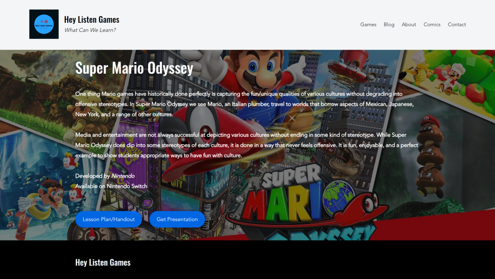This screenshot has width=495, height=279.
Task: Click the Get Presentation button
Action: tap(177, 219)
